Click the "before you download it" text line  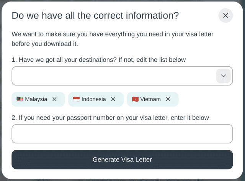tap(45, 44)
